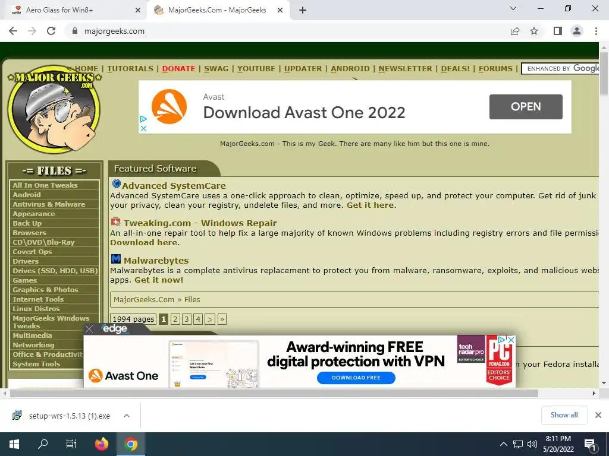The height and width of the screenshot is (456, 609).
Task: Open TUTORIALS in the top navigation
Action: (x=130, y=69)
